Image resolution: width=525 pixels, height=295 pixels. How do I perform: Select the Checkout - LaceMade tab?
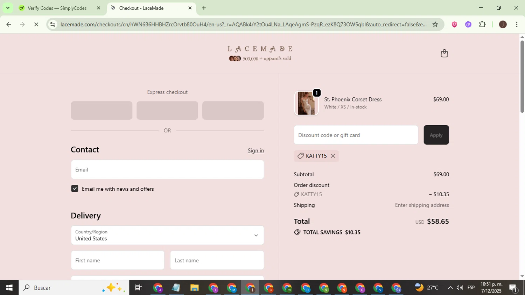pos(150,8)
